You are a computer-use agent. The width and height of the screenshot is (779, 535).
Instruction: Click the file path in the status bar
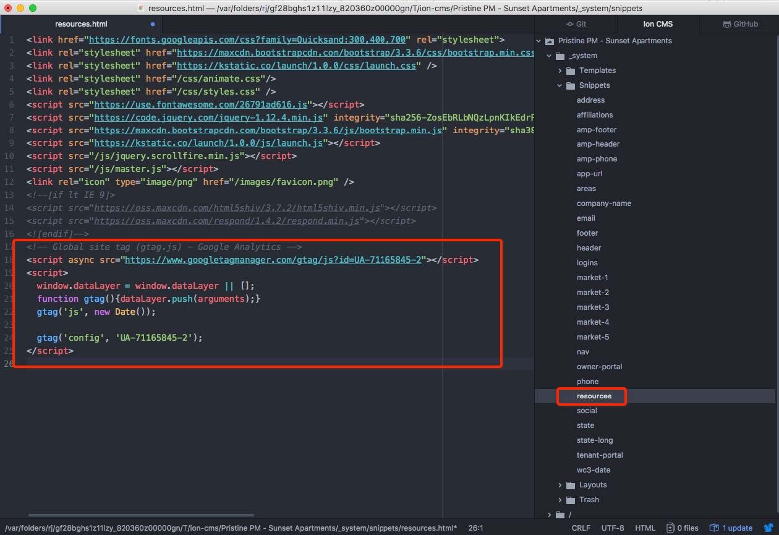pyautogui.click(x=231, y=528)
